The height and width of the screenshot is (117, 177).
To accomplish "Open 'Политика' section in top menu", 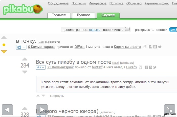I will [x=116, y=3].
